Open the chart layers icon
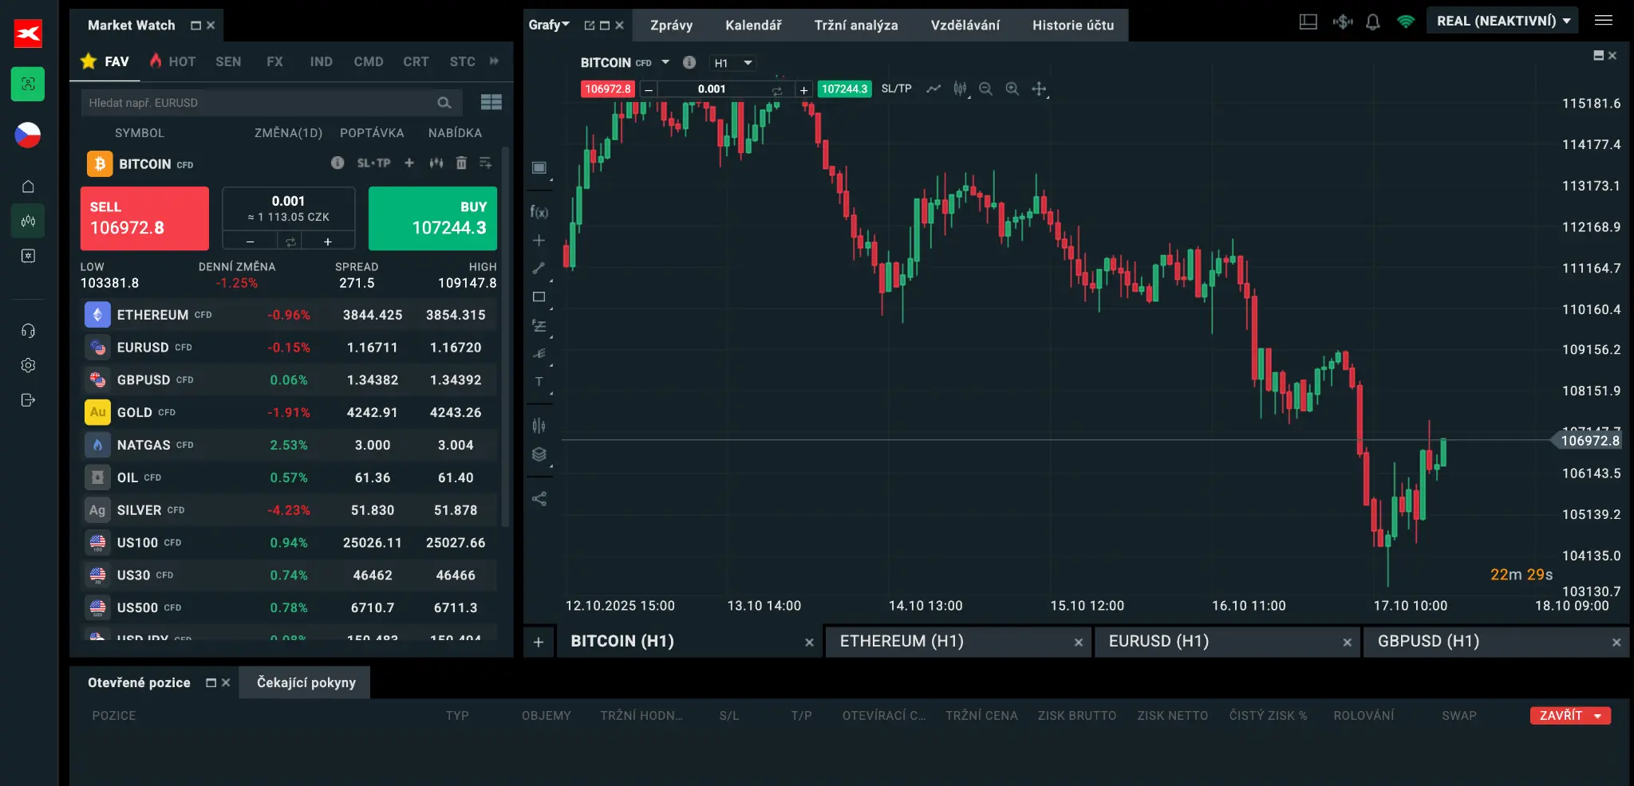Screen dimensions: 1634x786 tap(539, 454)
